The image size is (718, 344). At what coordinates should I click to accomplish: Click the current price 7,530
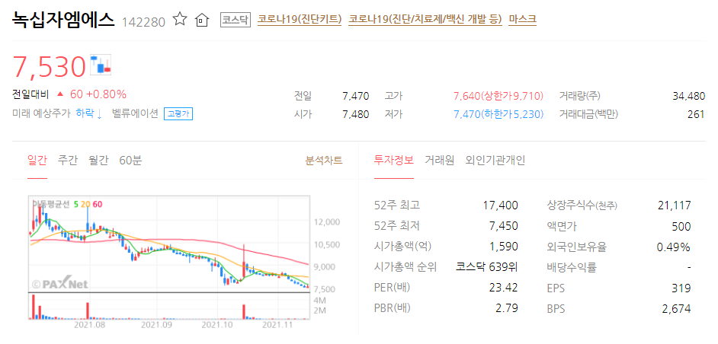point(49,66)
